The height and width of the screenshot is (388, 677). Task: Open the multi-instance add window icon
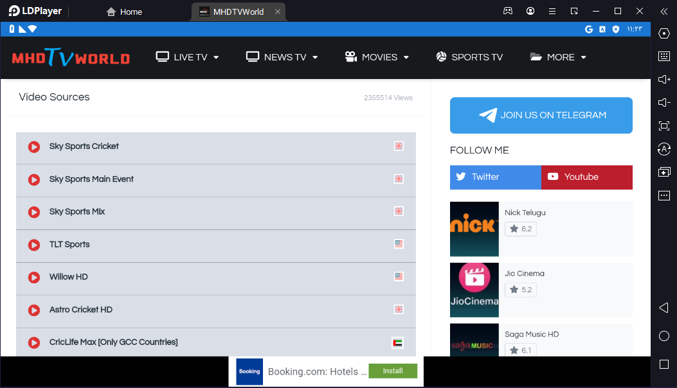click(664, 172)
